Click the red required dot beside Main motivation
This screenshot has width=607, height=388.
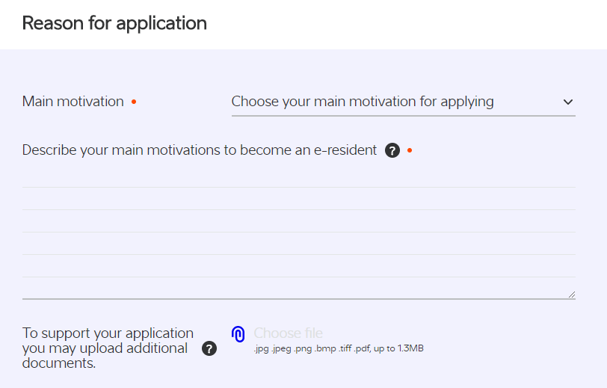point(134,102)
